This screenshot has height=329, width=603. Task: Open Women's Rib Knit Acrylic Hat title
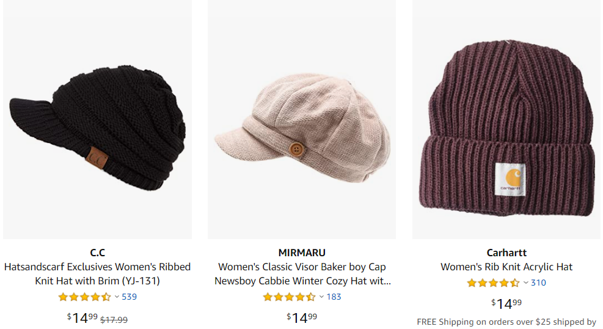506,267
